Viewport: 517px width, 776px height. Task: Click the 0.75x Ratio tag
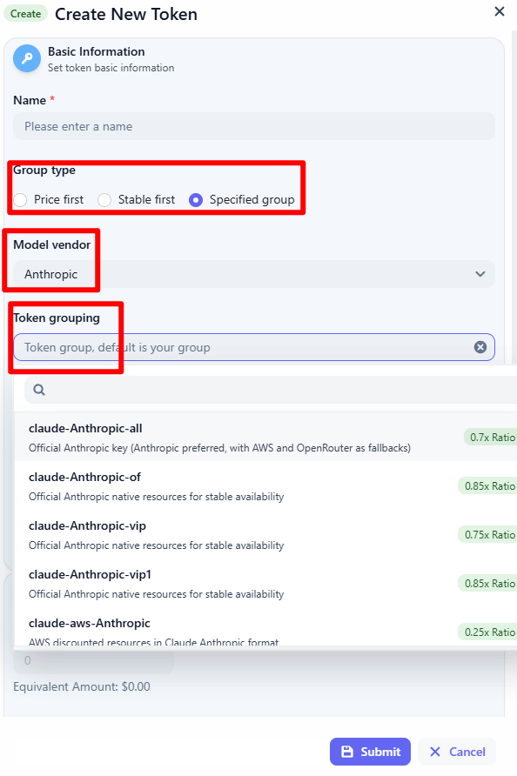(x=487, y=534)
